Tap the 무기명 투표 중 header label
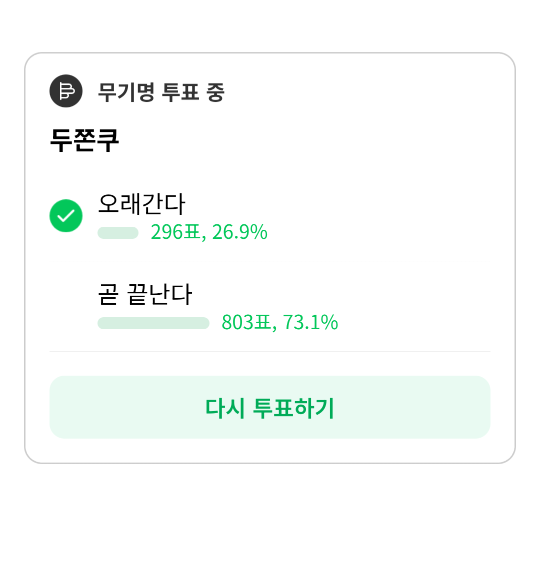The height and width of the screenshot is (567, 540). point(160,92)
